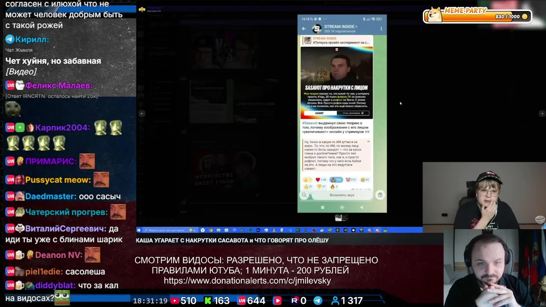Viewport: 546px width, 307px height.
Task: Open the donationalerts.com/c/jmilevsky link
Action: point(247,281)
